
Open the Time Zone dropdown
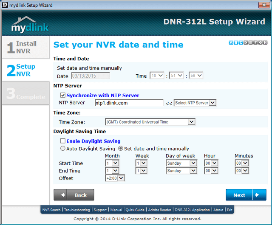(150, 122)
